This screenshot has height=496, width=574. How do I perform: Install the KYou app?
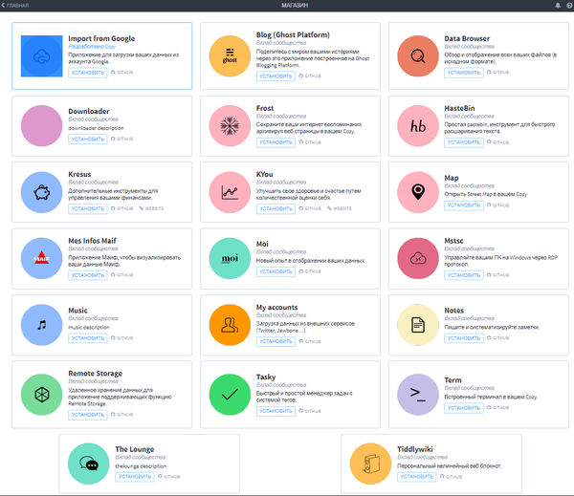[x=276, y=208]
